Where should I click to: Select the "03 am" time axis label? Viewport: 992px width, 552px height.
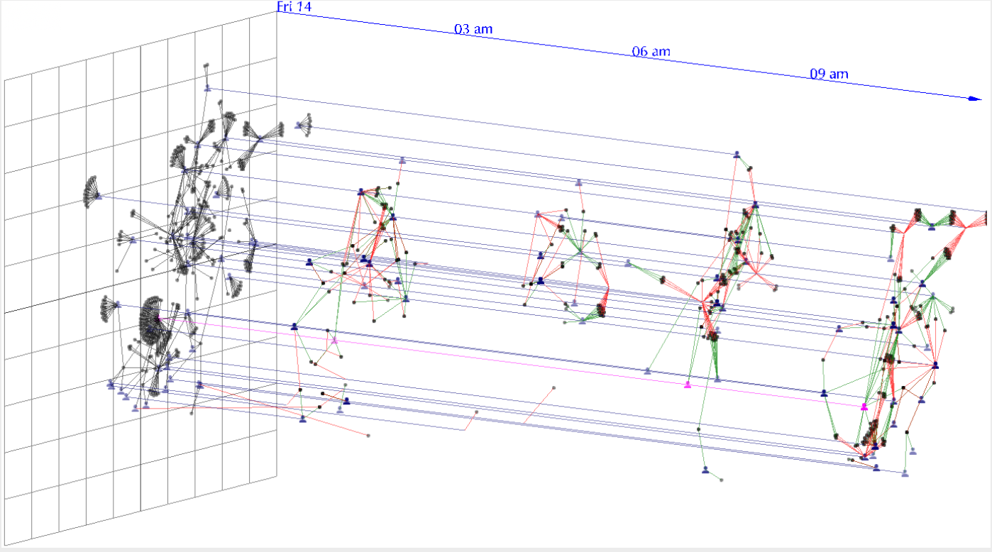tap(473, 29)
